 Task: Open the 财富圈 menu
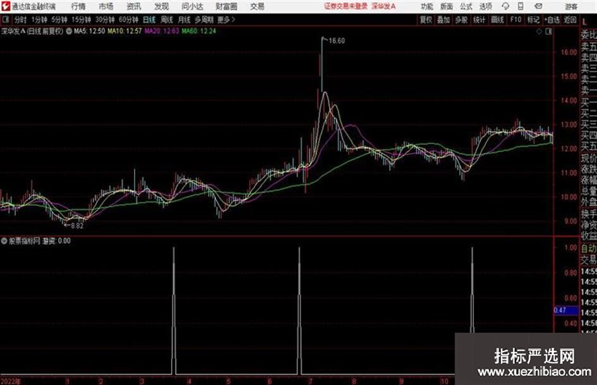click(x=226, y=6)
